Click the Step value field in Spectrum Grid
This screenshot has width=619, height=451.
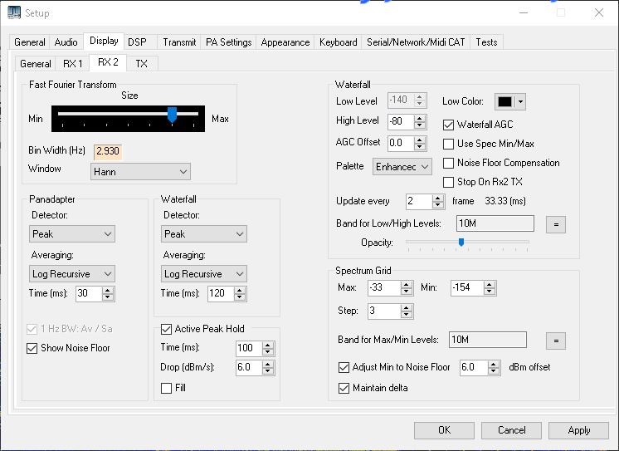(383, 311)
